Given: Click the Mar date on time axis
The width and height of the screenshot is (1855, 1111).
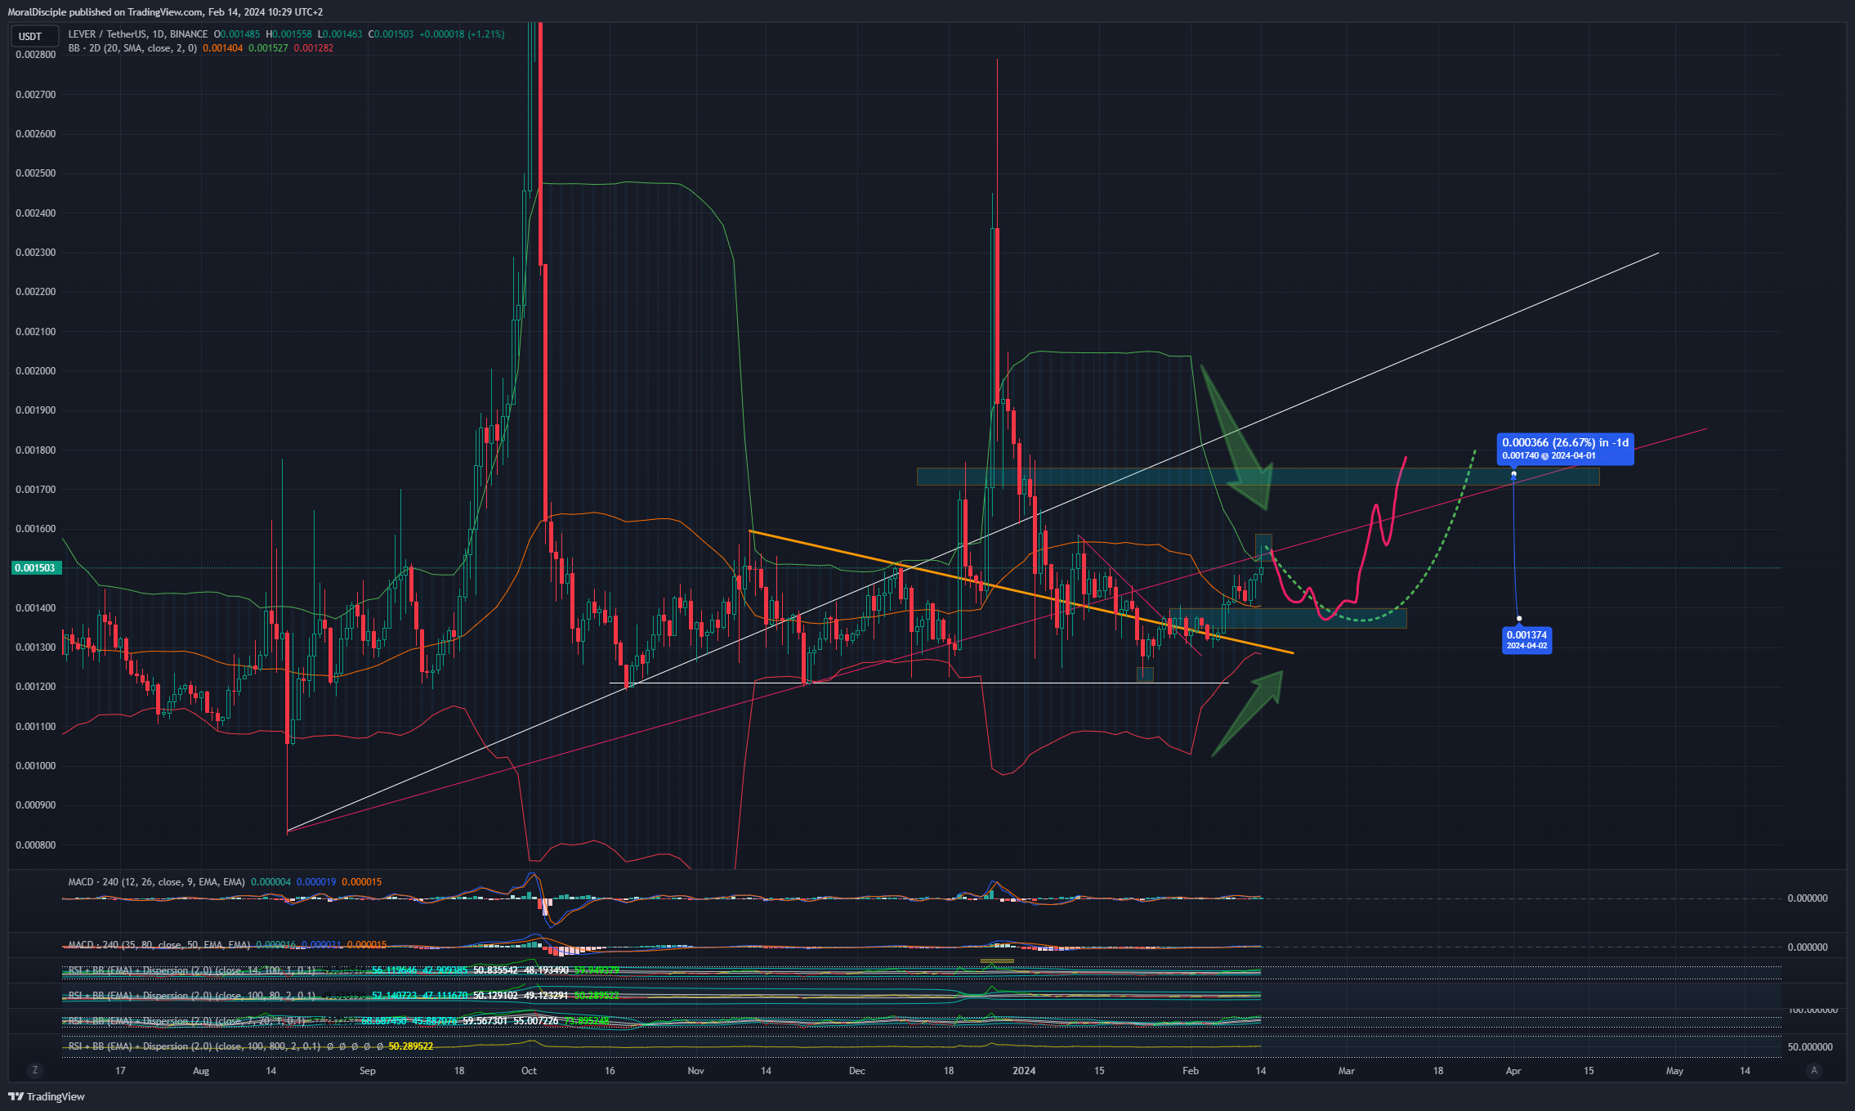Looking at the screenshot, I should 1347,1071.
